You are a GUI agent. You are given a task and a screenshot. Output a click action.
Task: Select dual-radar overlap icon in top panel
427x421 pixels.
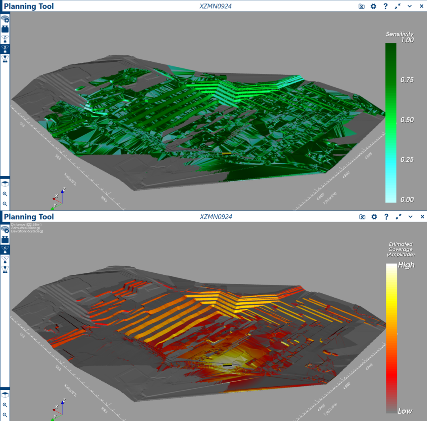pos(5,59)
